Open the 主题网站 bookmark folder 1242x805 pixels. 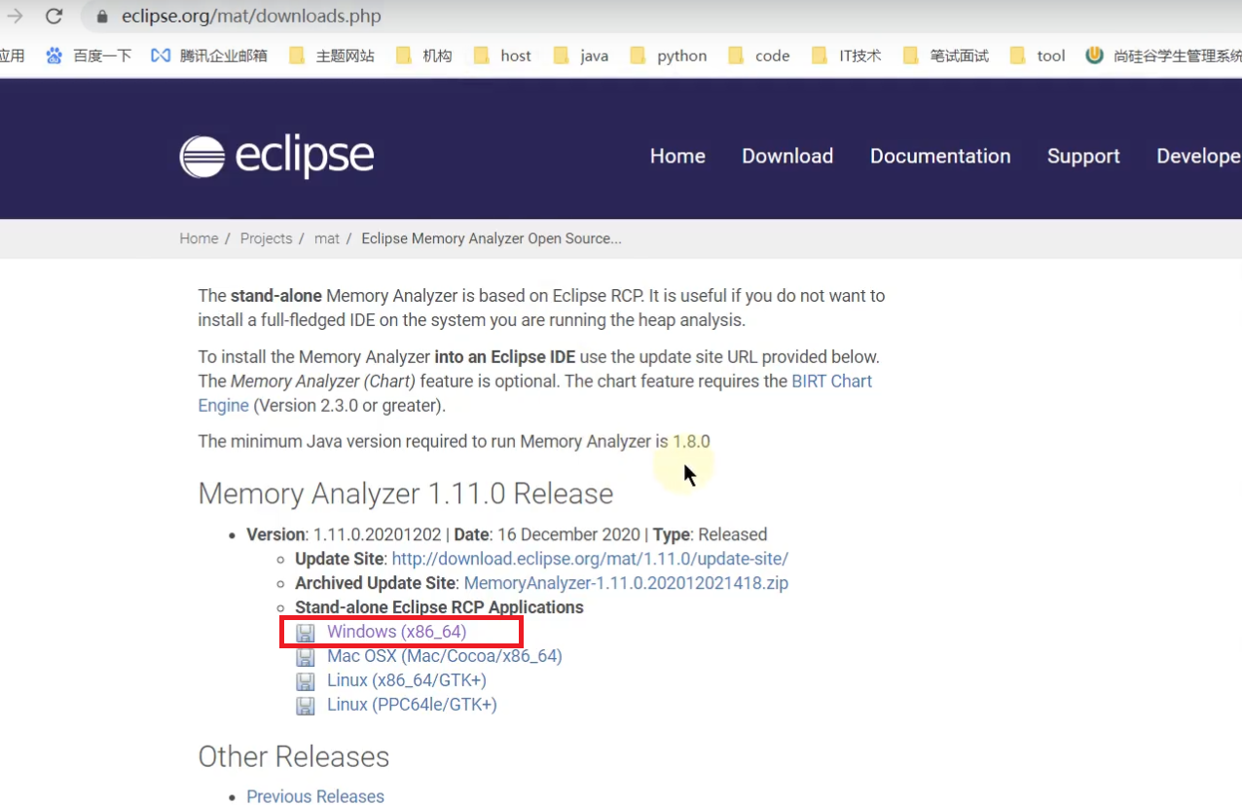pyautogui.click(x=332, y=55)
